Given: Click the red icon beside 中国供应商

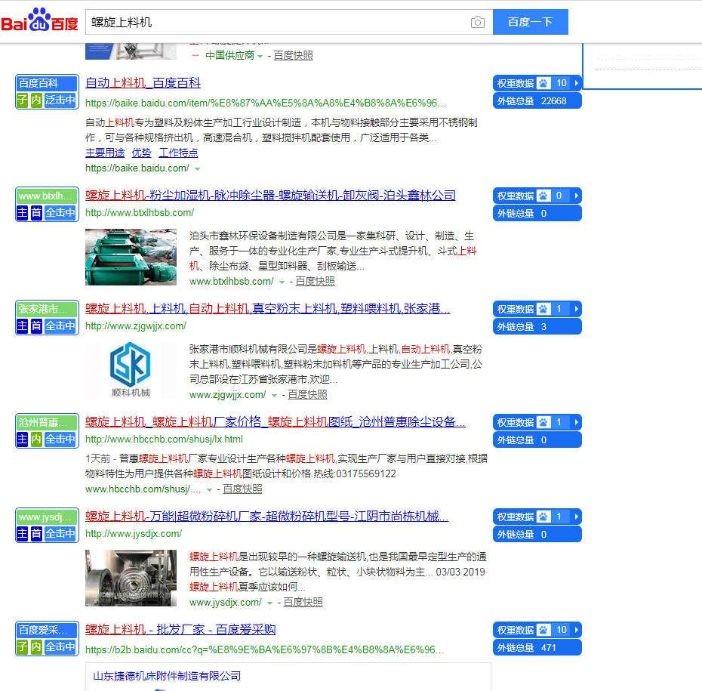Looking at the screenshot, I should [x=196, y=56].
